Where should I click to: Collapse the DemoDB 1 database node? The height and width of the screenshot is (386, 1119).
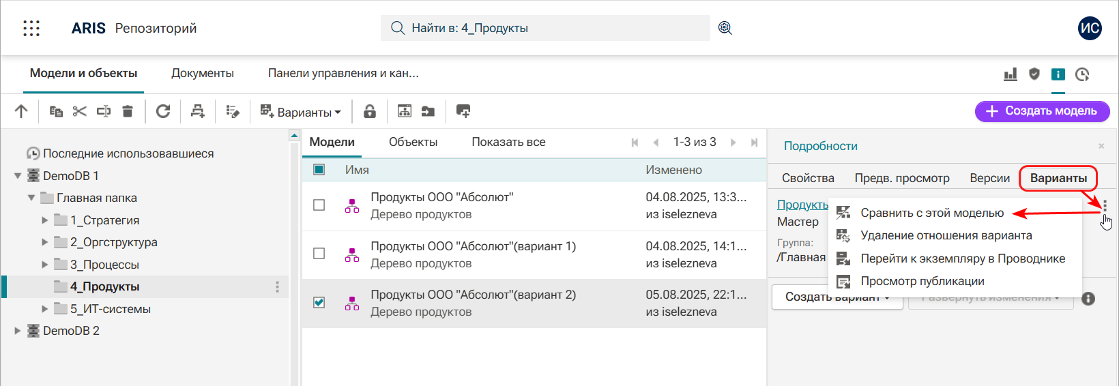18,176
